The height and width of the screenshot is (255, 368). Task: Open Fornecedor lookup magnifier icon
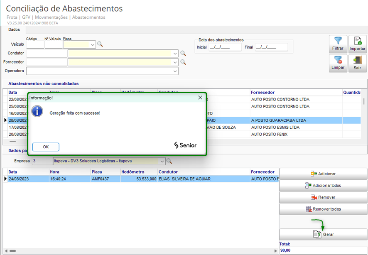click(183, 62)
